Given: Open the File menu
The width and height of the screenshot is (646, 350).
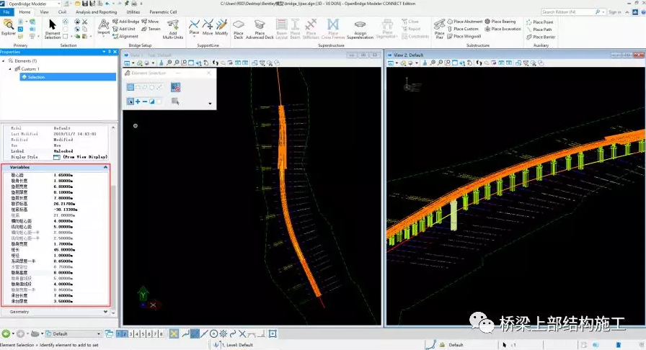Looking at the screenshot, I should click(x=6, y=12).
